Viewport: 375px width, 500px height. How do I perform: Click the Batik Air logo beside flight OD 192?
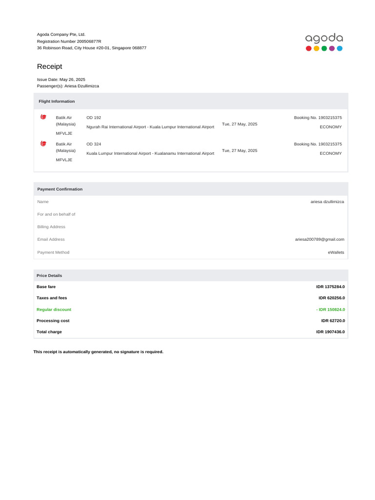tap(43, 117)
